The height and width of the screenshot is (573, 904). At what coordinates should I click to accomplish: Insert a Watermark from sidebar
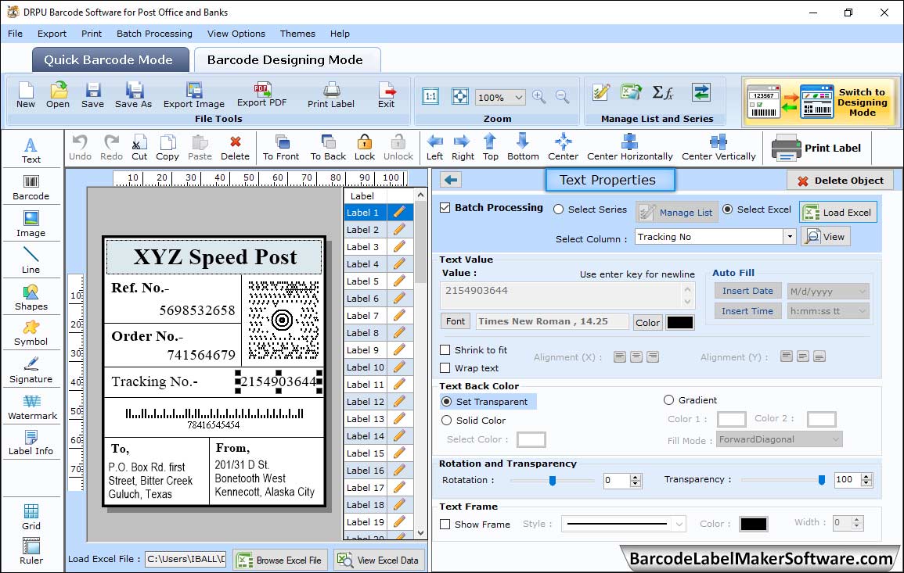(x=32, y=406)
